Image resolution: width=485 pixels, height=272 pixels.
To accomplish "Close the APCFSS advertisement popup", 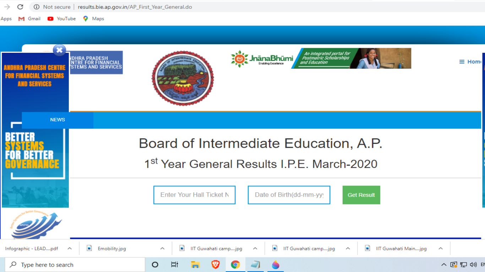I will [59, 50].
